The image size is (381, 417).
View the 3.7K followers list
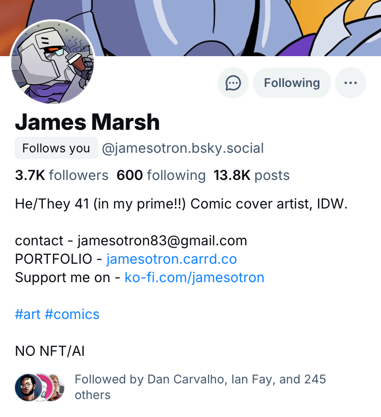click(62, 175)
